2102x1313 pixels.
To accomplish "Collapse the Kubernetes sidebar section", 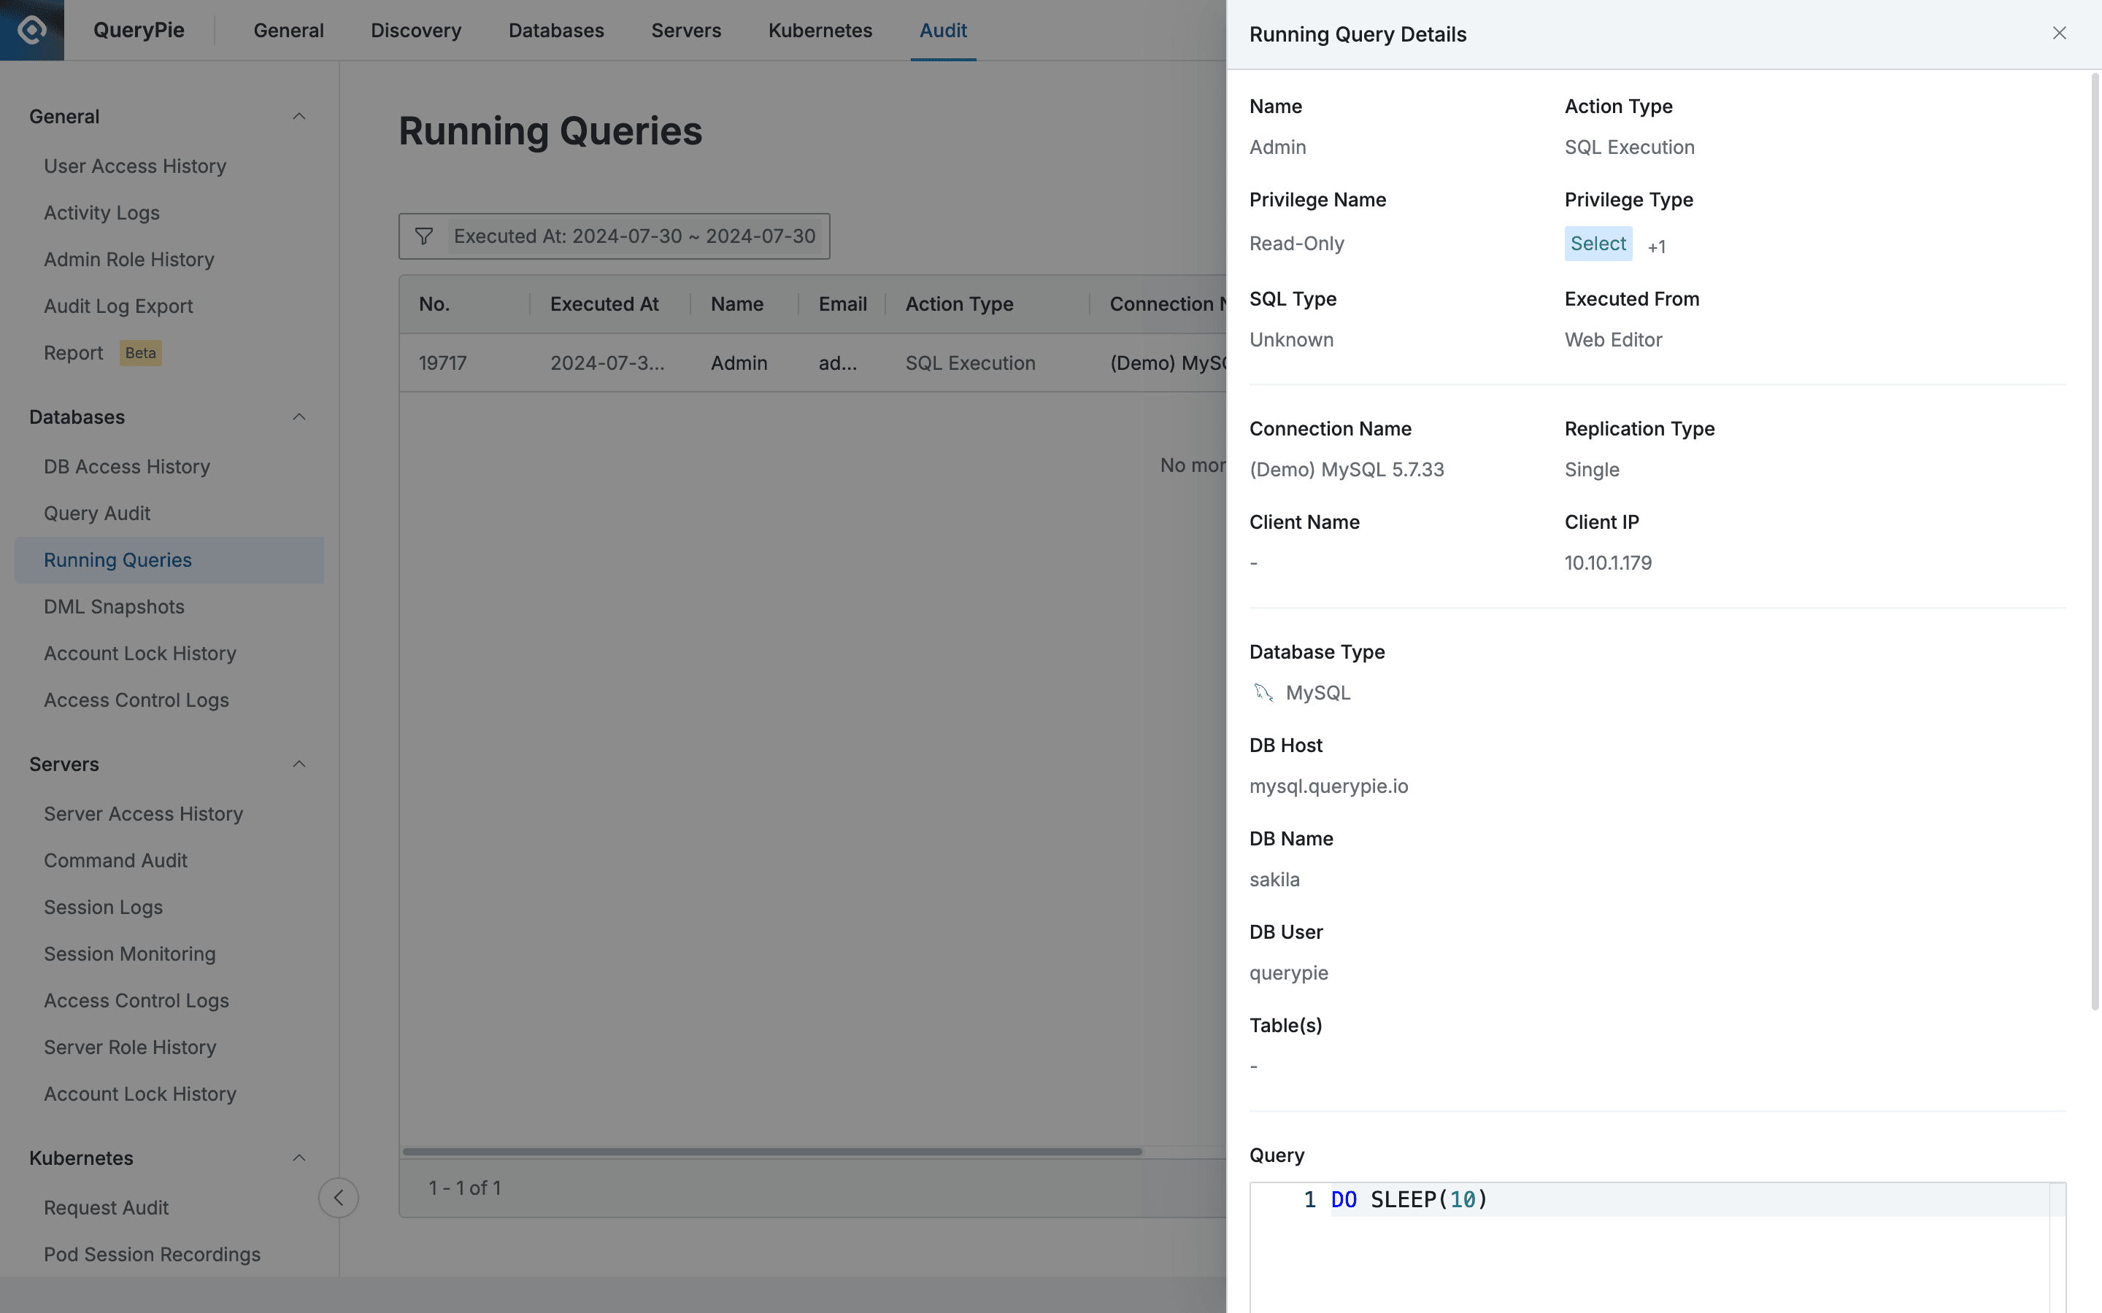I will [298, 1158].
